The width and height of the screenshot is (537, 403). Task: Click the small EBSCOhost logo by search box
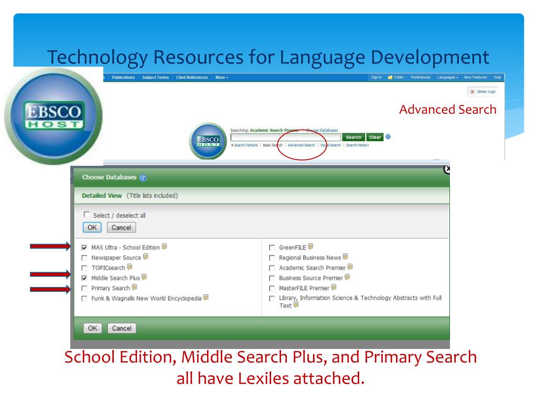click(x=208, y=141)
